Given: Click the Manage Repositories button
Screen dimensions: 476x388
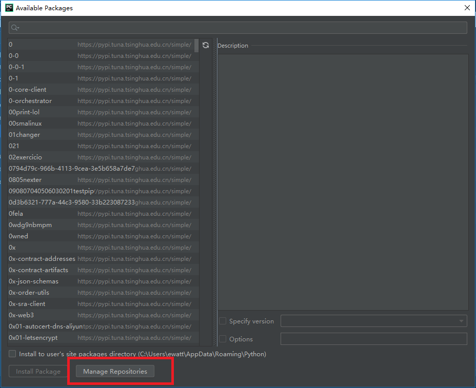Looking at the screenshot, I should coord(114,371).
